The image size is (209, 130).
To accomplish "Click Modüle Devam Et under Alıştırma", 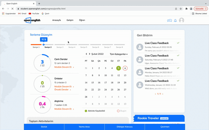I will pyautogui.click(x=64, y=109).
